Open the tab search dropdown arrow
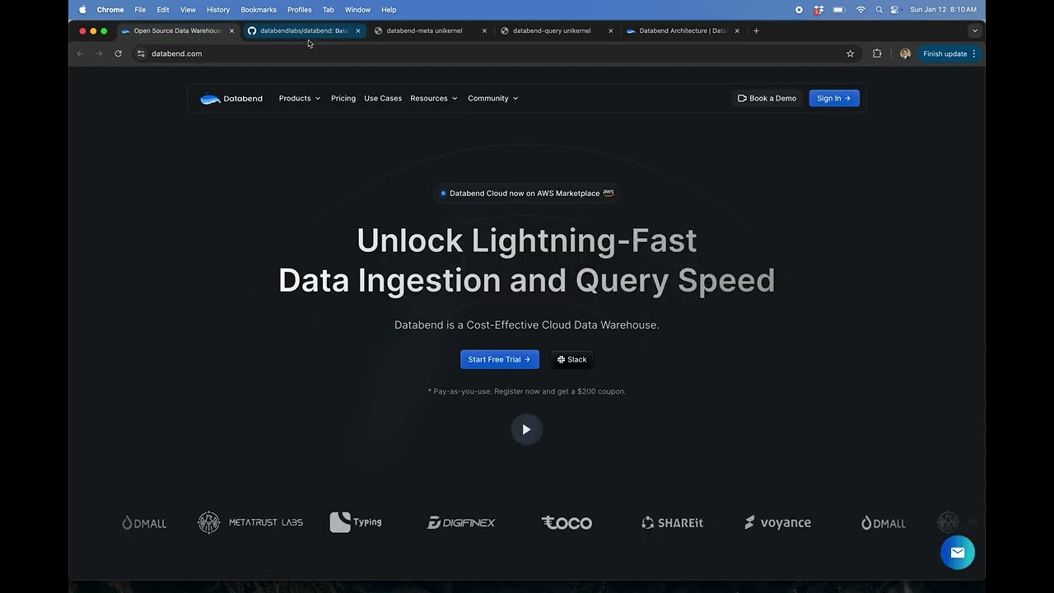 [975, 30]
